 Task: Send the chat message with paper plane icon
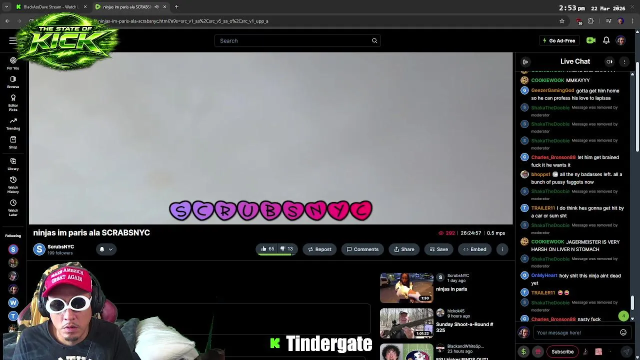[626, 351]
